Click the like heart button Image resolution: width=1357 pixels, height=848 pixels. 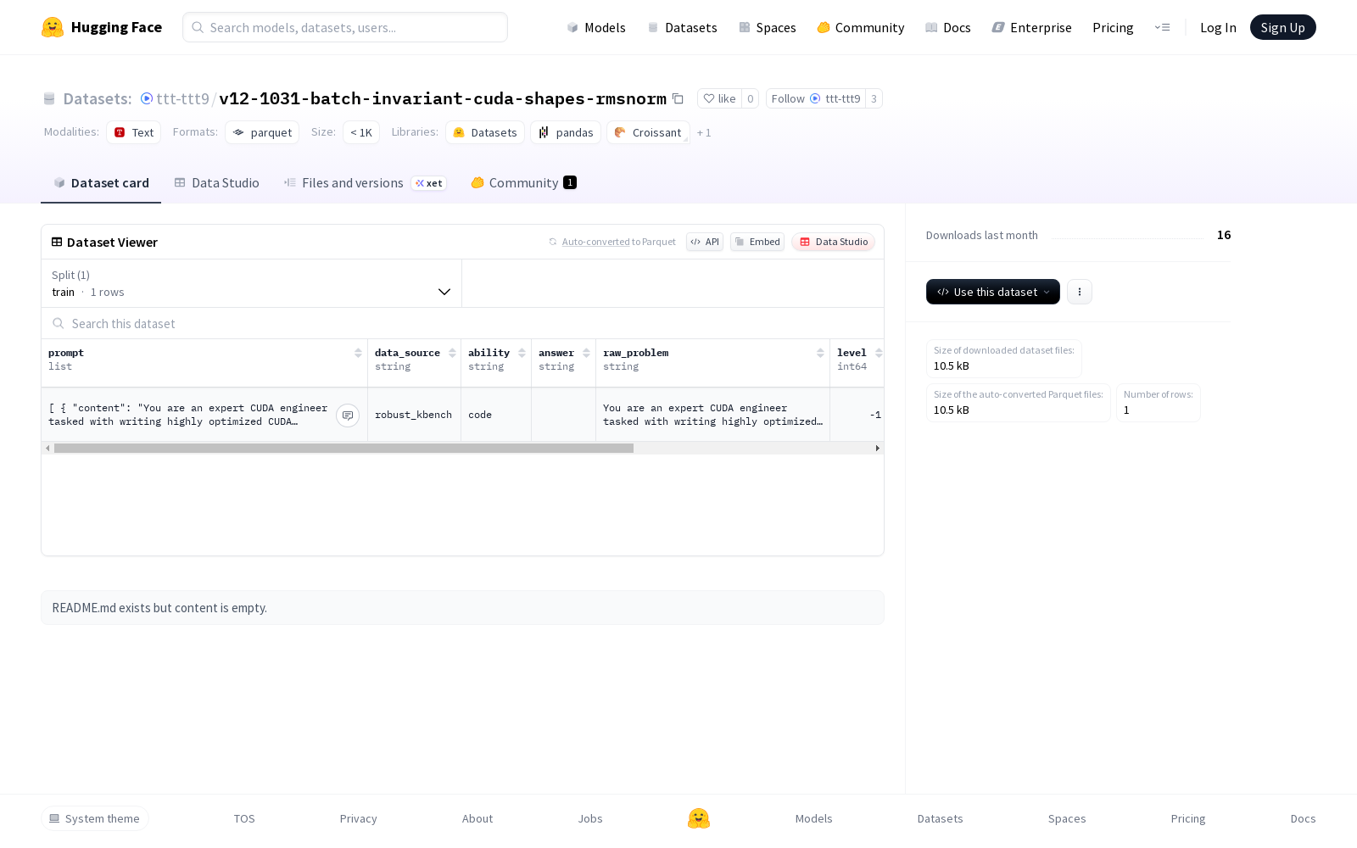[x=719, y=98]
